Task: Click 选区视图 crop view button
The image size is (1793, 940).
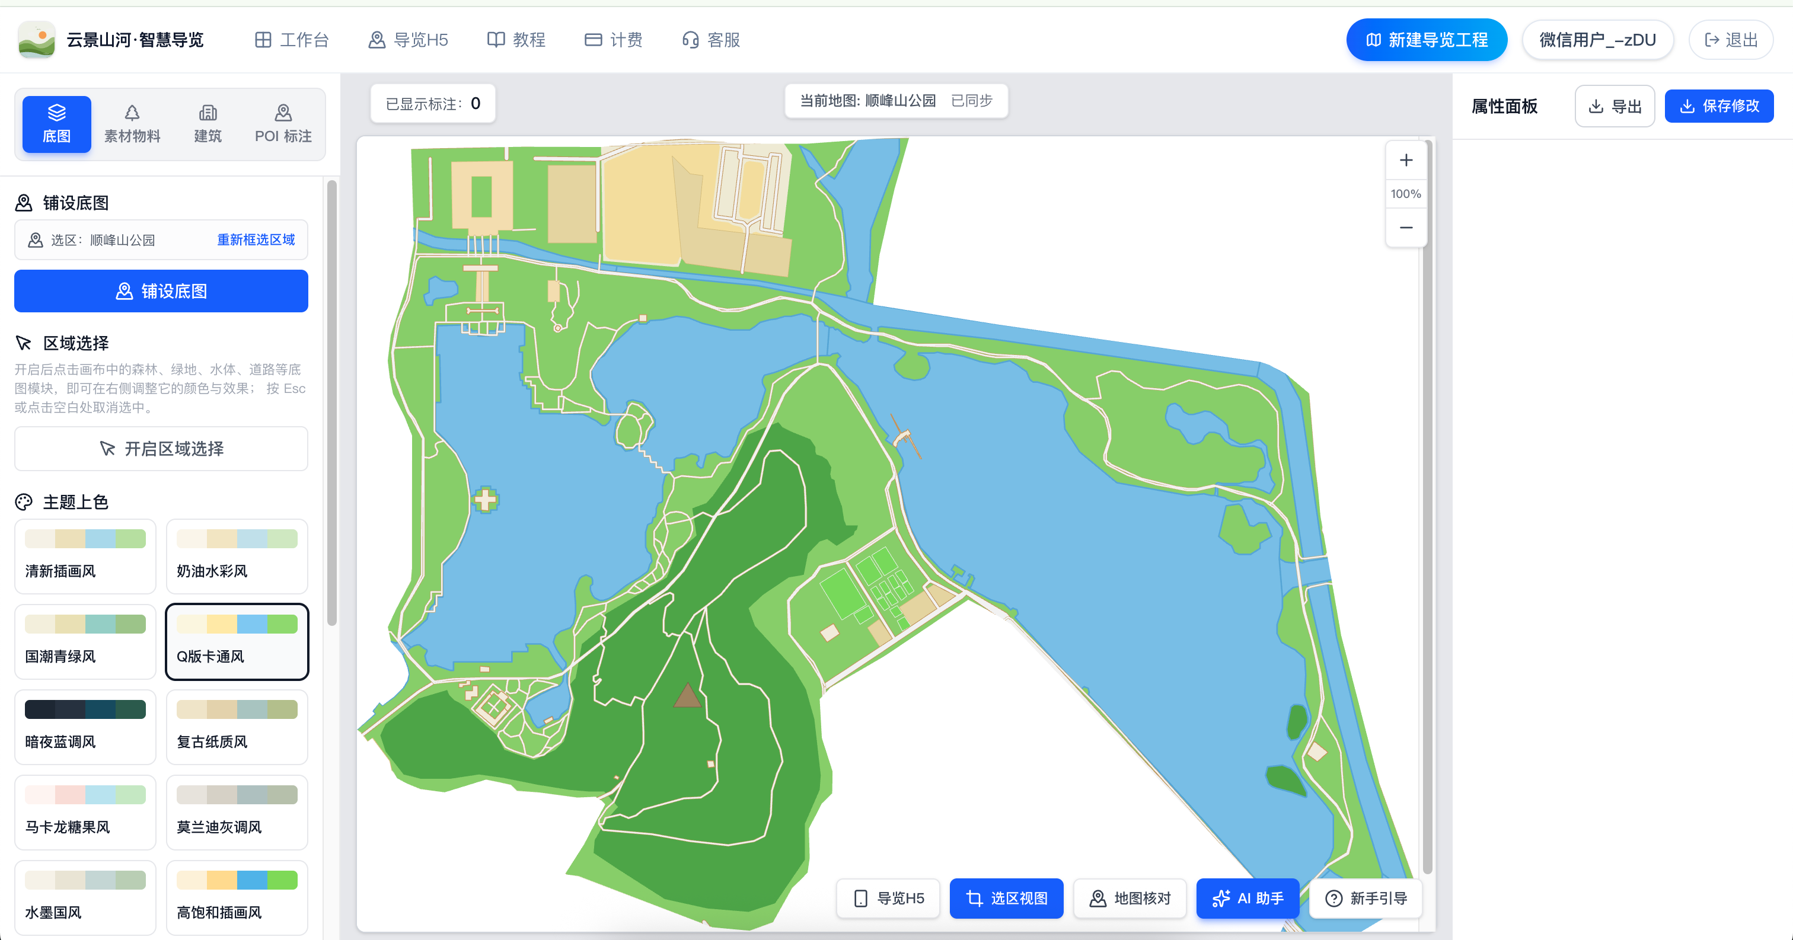Action: (x=1006, y=899)
